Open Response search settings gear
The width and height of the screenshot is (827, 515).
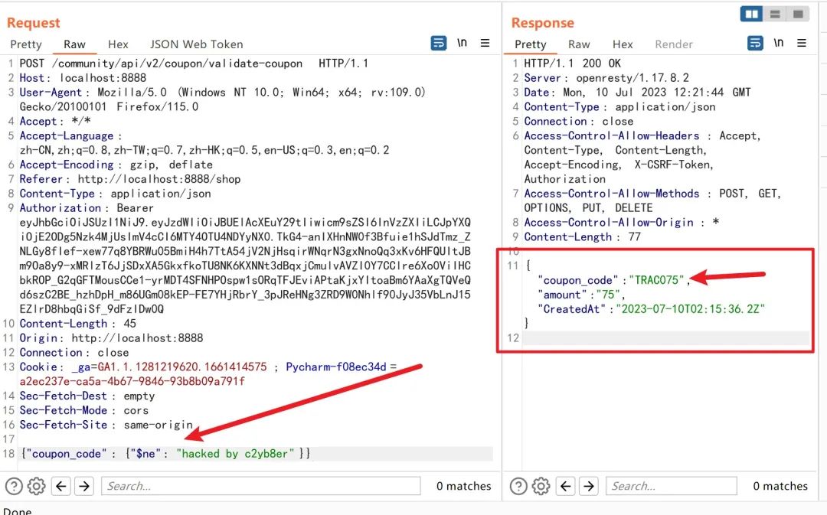tap(541, 486)
